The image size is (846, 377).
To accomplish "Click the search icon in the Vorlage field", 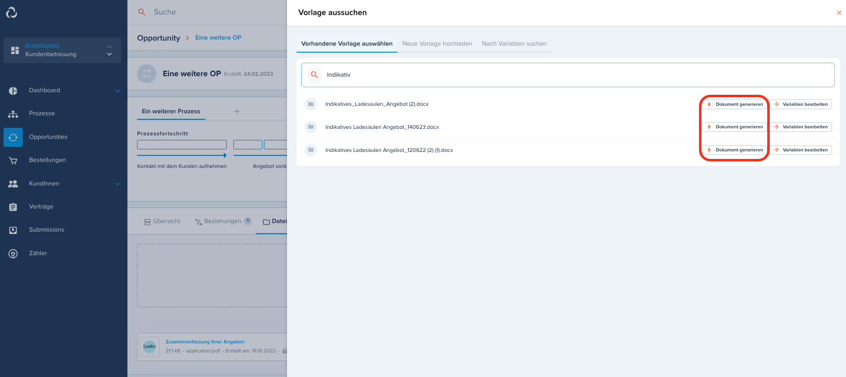I will [x=315, y=75].
